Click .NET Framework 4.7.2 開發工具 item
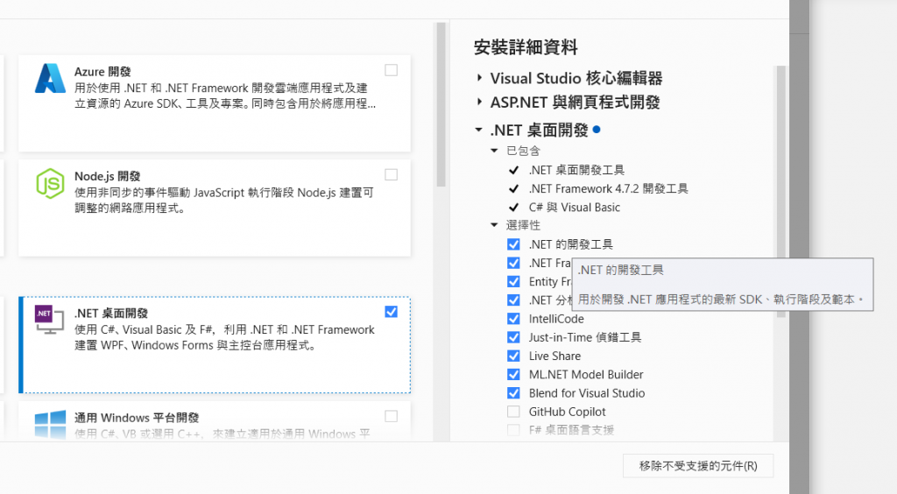 point(609,188)
